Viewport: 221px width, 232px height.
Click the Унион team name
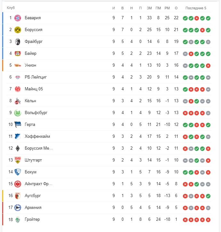click(x=30, y=65)
